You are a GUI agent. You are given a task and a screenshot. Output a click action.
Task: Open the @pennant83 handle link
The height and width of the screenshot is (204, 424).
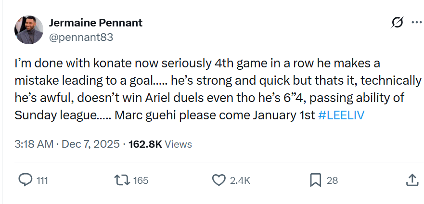click(81, 37)
